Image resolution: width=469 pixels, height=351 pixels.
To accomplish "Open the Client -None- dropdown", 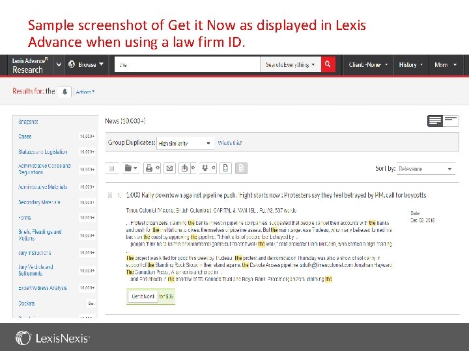I will pyautogui.click(x=368, y=65).
